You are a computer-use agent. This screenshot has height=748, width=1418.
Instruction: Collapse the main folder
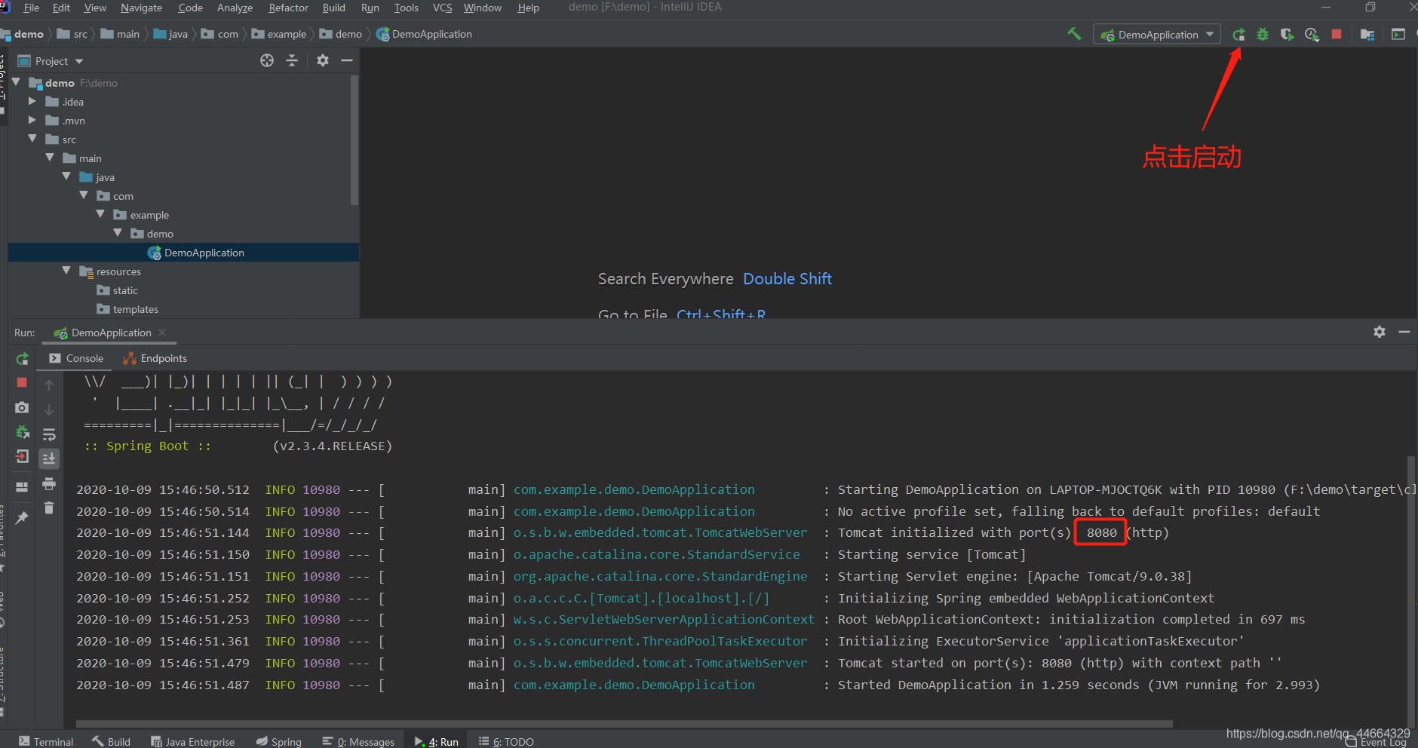50,158
